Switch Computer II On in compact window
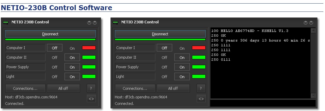The height and width of the screenshot is (111, 325). pyautogui.click(x=72, y=58)
